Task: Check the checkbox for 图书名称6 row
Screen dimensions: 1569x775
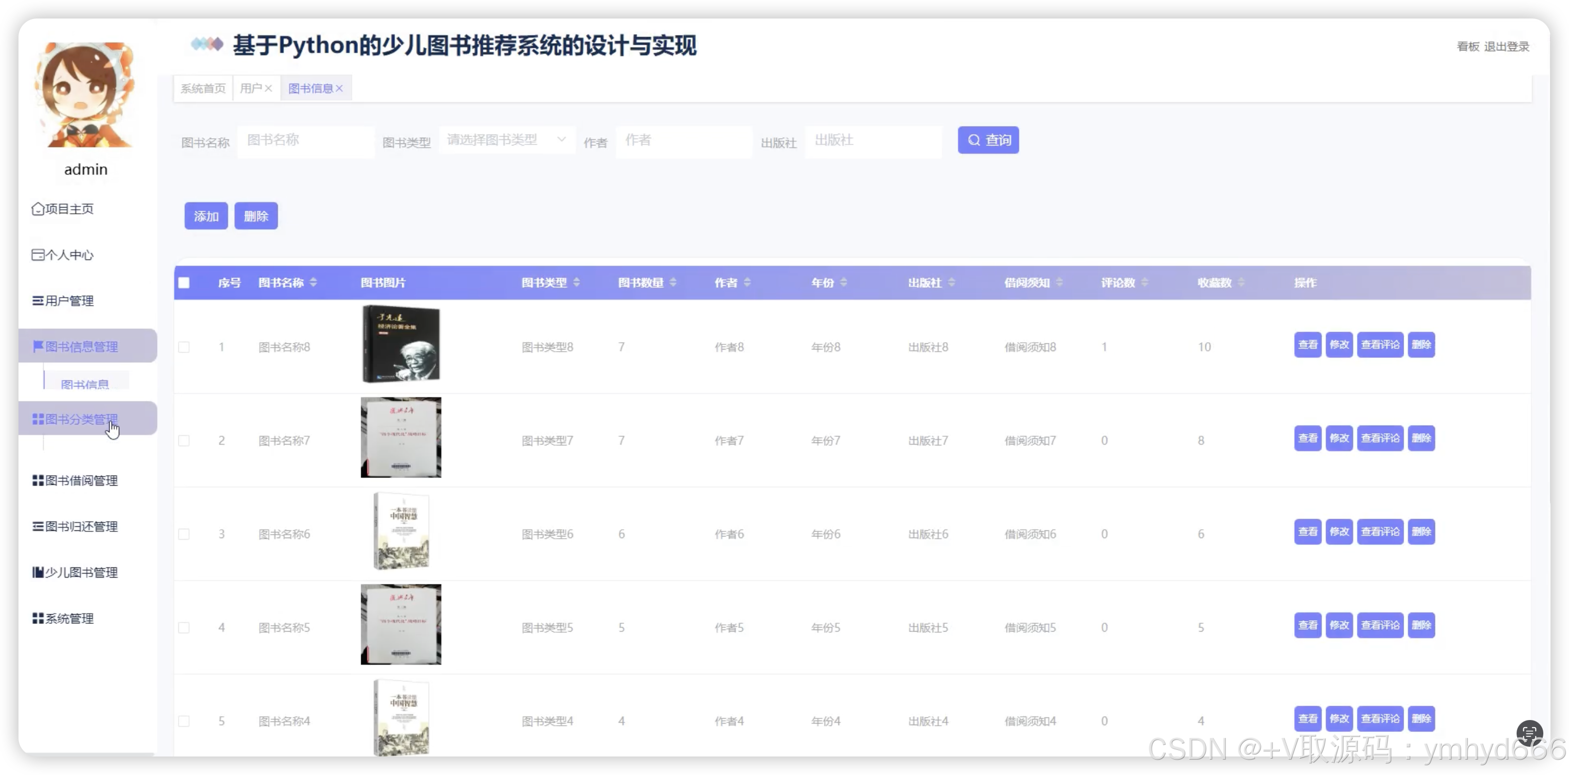Action: [x=184, y=534]
